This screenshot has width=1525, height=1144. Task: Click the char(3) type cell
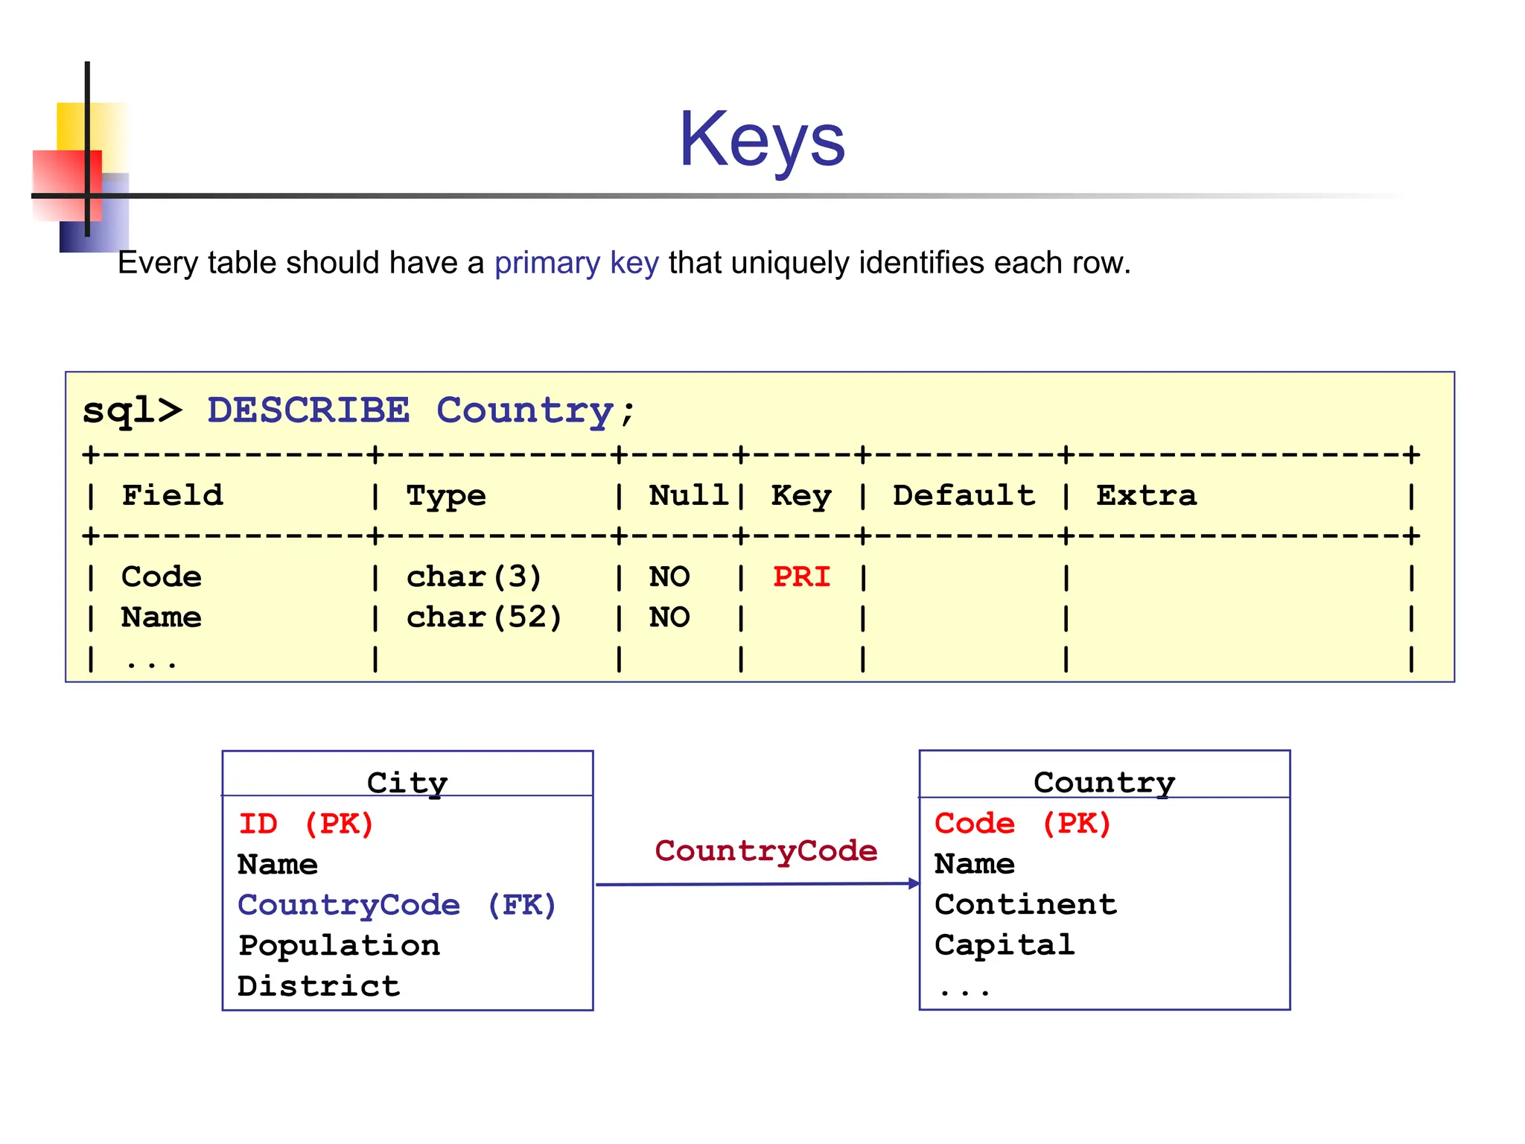coord(474,576)
